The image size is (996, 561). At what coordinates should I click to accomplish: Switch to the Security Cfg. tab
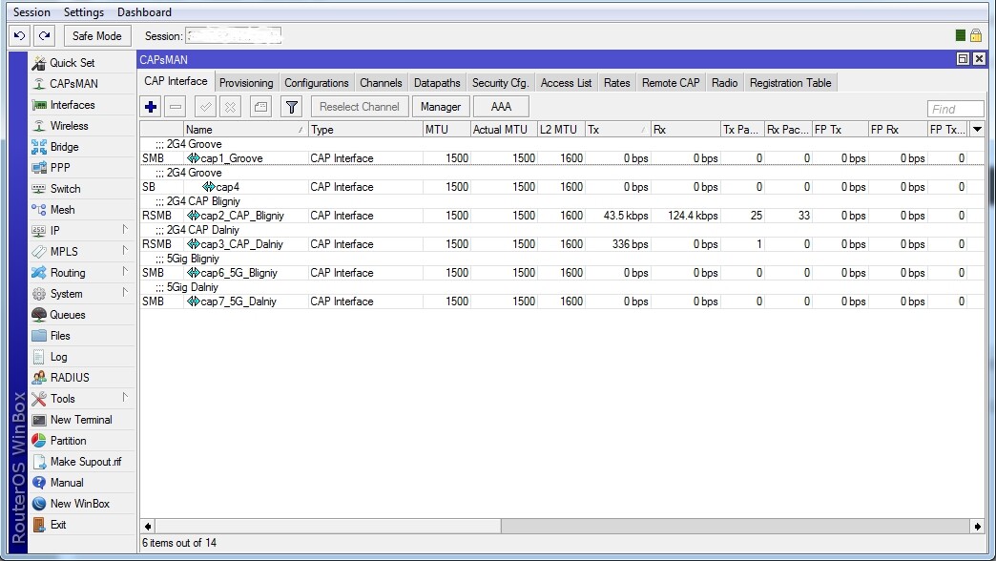pos(500,83)
